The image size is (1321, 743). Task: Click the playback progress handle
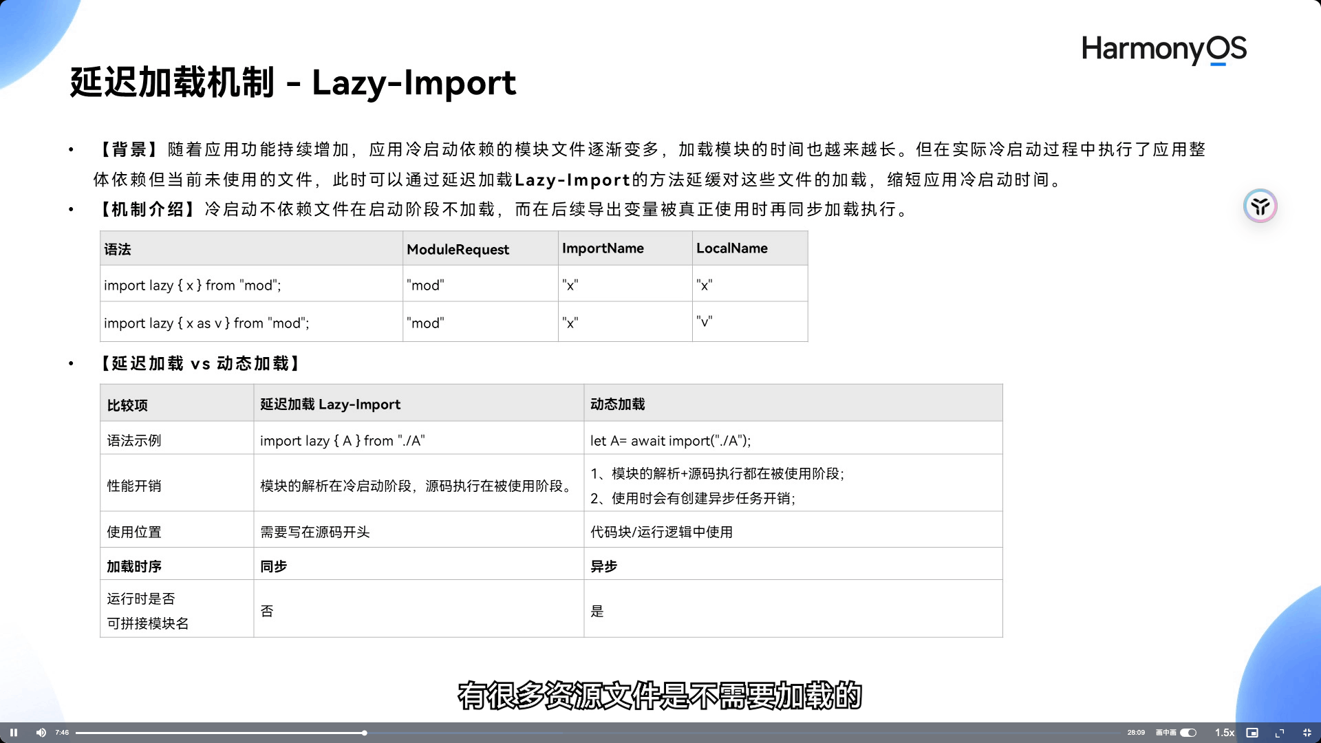(365, 733)
